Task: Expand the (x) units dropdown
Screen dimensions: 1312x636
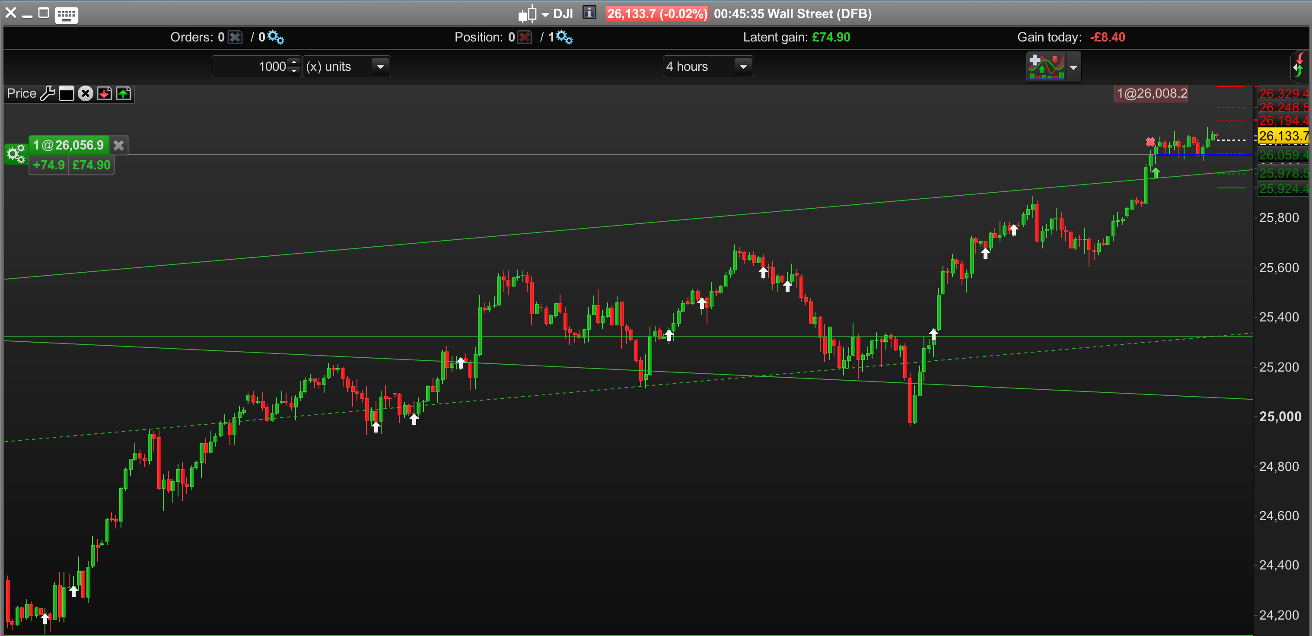Action: tap(380, 67)
